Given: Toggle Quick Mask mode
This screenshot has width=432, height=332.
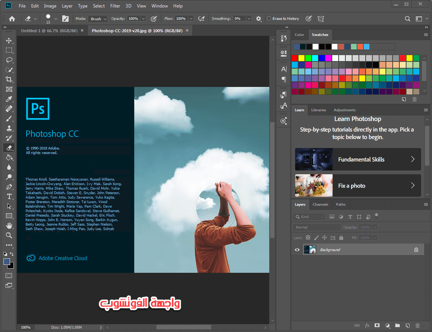Looking at the screenshot, I should coord(9,275).
